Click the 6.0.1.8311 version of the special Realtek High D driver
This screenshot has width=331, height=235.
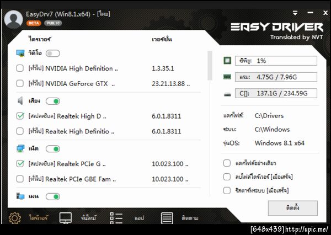tap(167, 116)
